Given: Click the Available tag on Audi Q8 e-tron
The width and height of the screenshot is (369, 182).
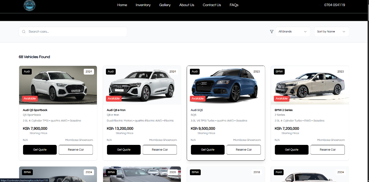Looking at the screenshot, I should [114, 99].
